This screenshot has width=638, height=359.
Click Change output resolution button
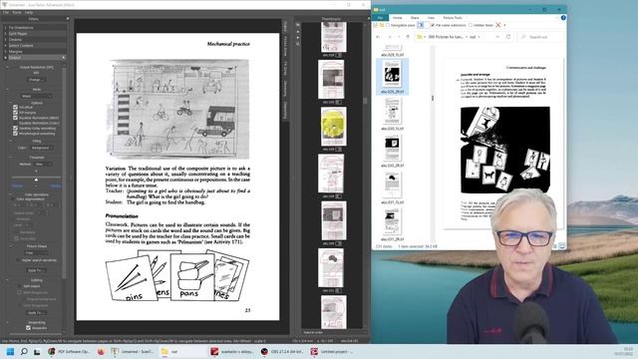click(x=36, y=80)
